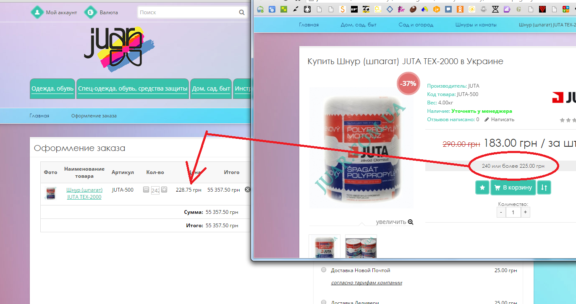Screen dimensions: 576x304
Task: Increase product quantity with plus button
Action: [525, 212]
